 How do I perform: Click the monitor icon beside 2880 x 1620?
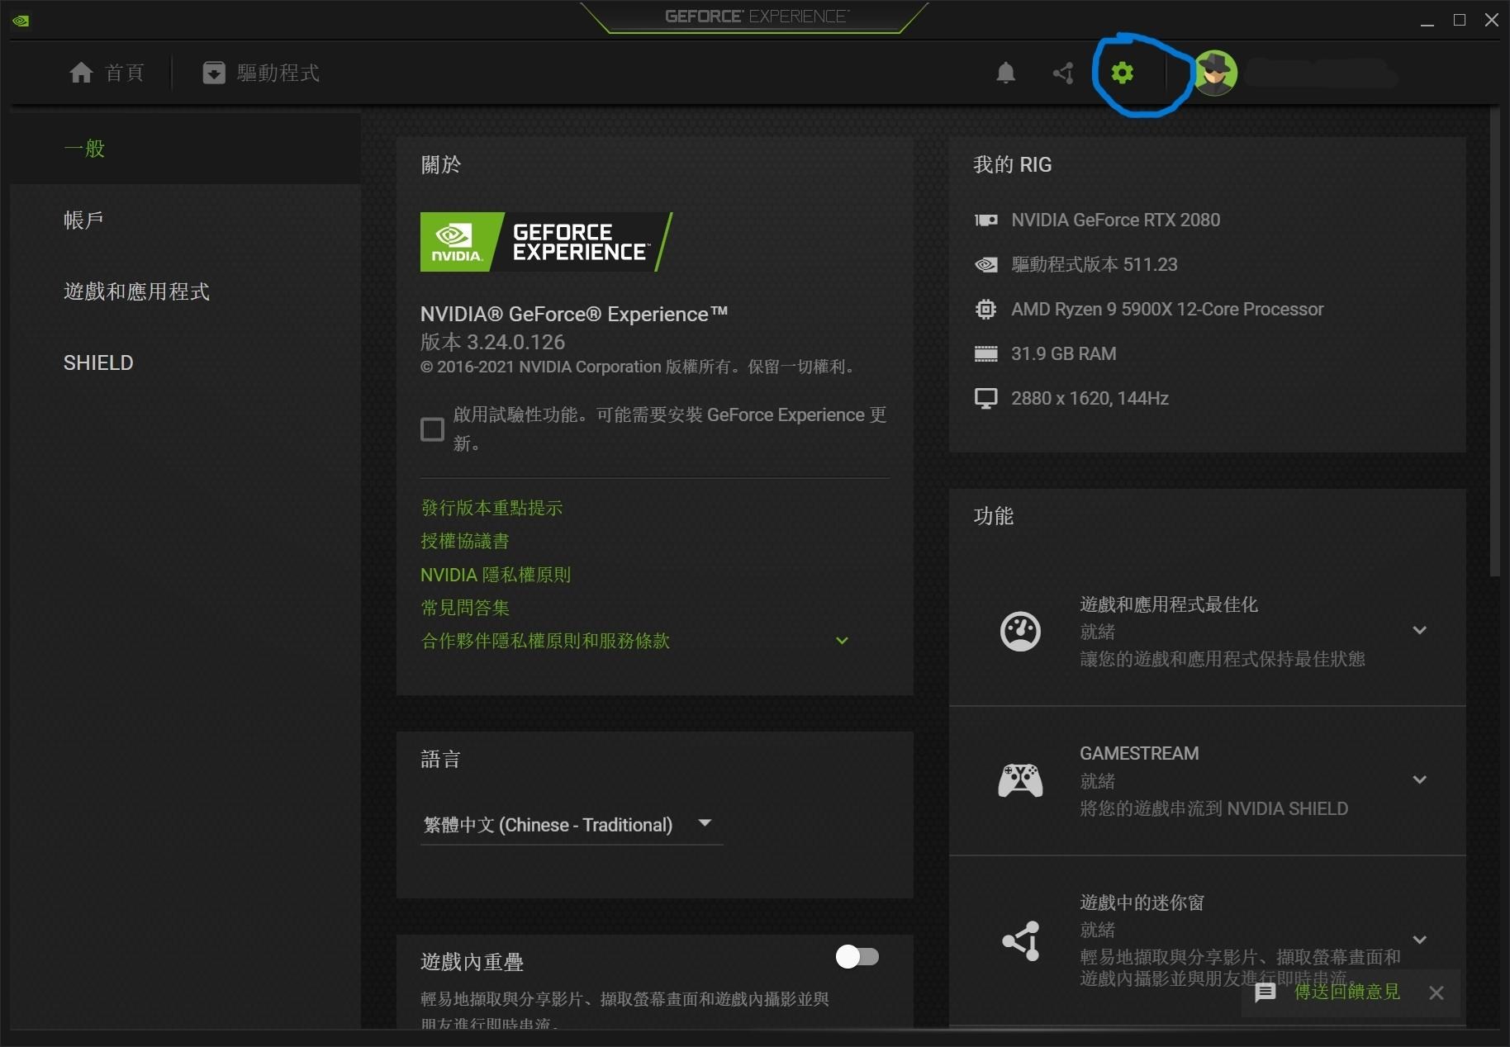[x=985, y=399]
